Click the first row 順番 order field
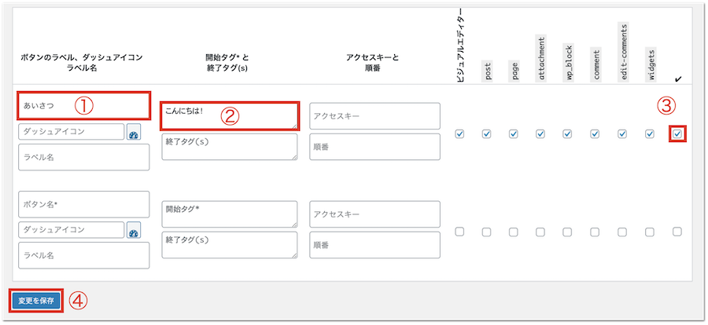Viewport: 708px width, 325px height. pos(374,147)
